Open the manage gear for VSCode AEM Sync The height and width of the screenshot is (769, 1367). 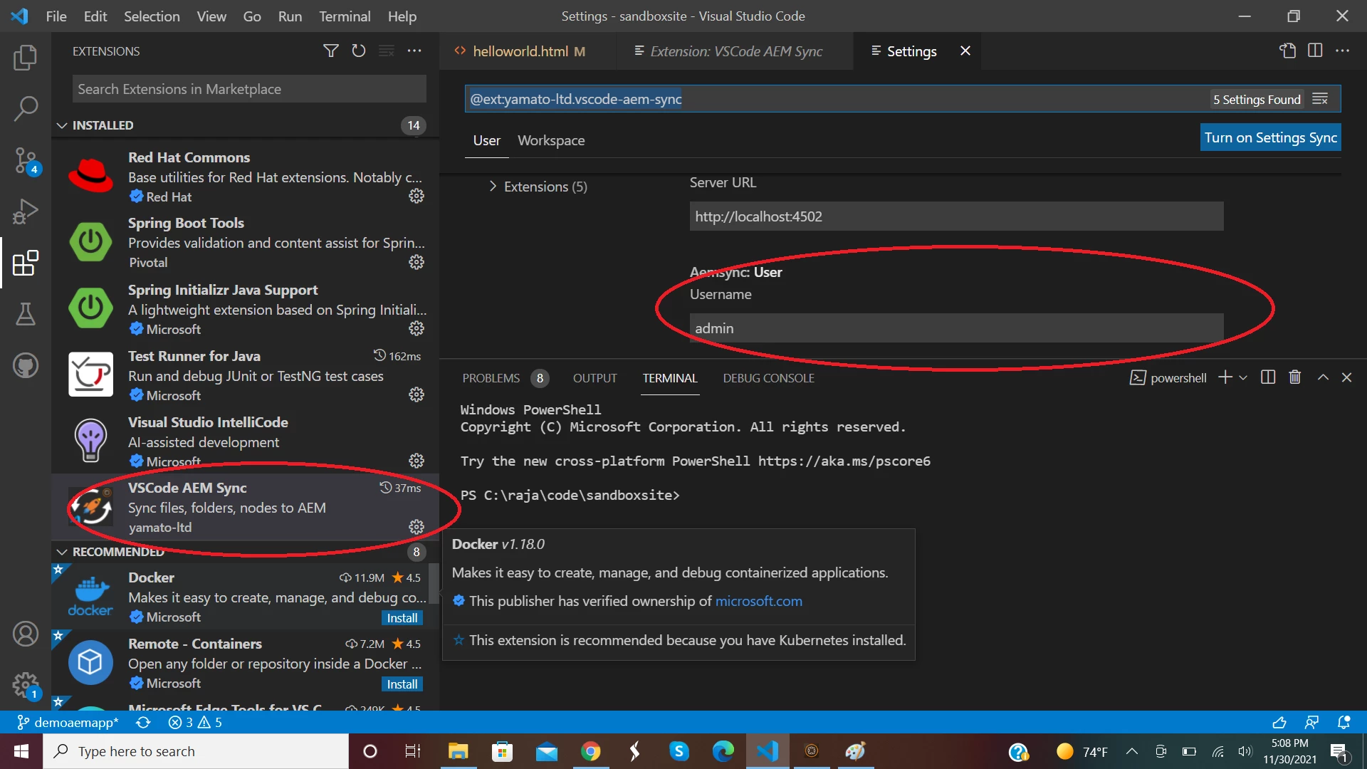(x=417, y=527)
